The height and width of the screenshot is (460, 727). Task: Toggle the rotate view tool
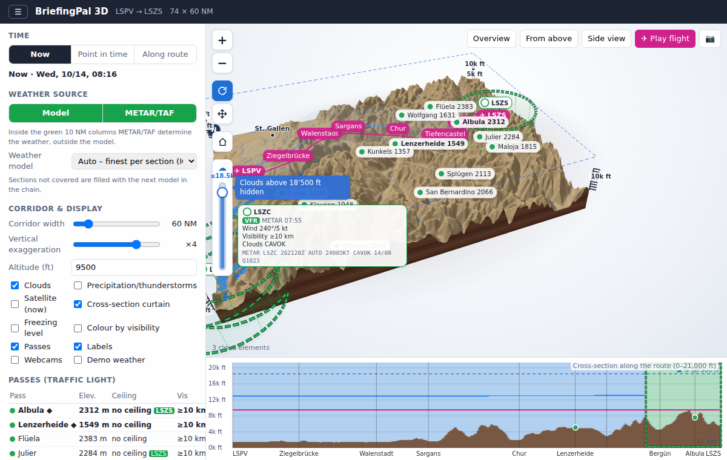222,91
